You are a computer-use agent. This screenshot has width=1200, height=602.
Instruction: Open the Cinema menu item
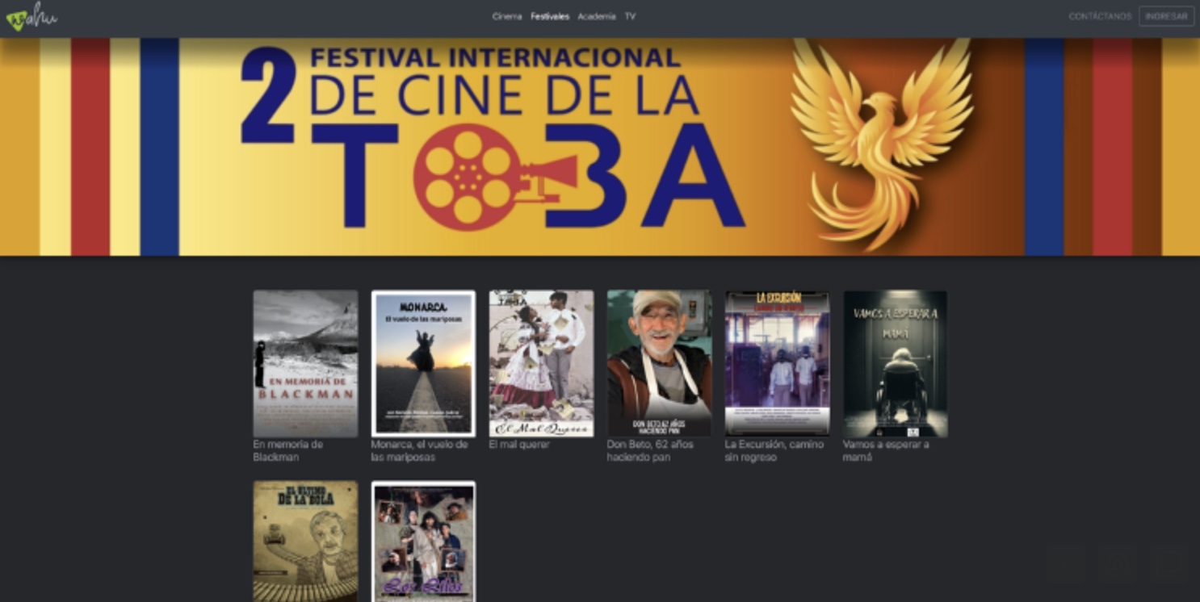(507, 16)
